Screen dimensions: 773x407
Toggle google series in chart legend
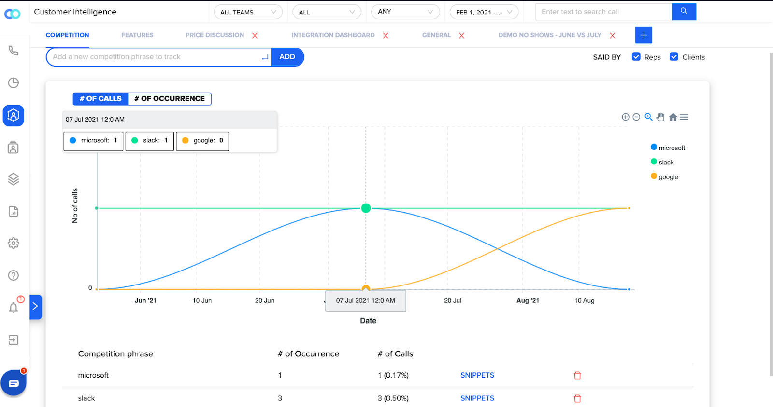coord(665,176)
